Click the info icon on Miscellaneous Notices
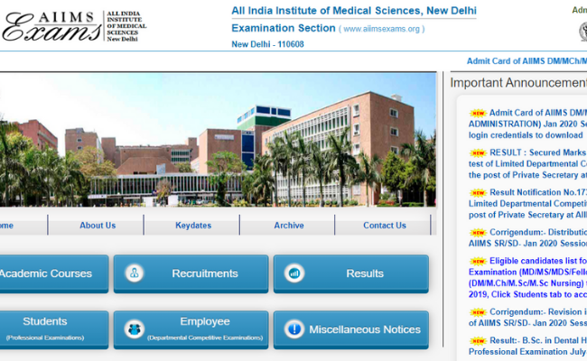Screen dimensions: 587x361 (x=294, y=329)
